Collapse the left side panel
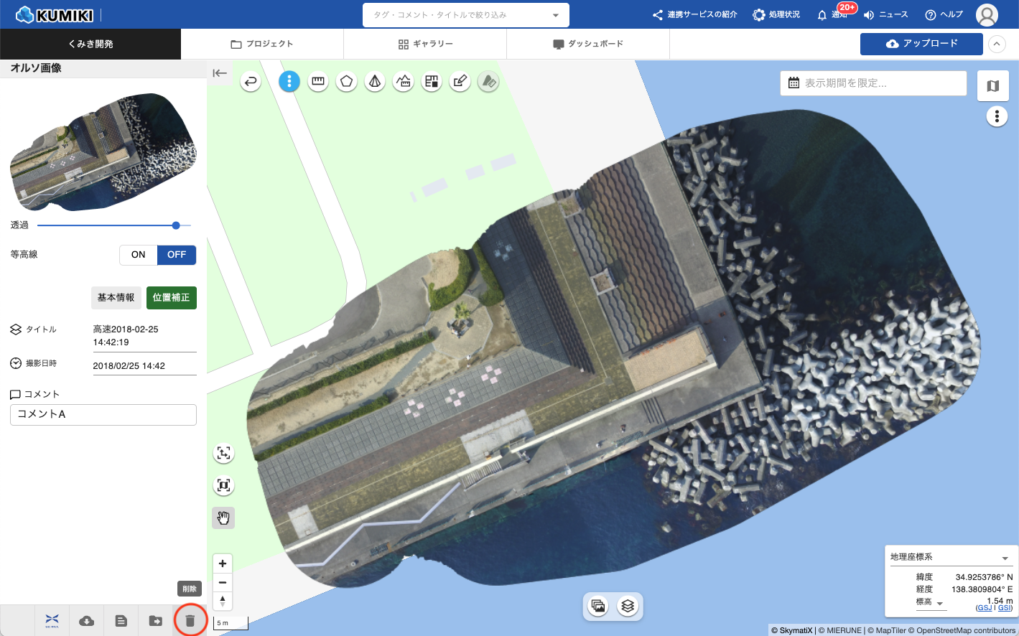1019x636 pixels. click(220, 73)
